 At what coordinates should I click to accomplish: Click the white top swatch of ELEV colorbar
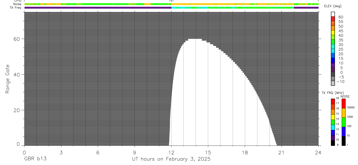333,14
